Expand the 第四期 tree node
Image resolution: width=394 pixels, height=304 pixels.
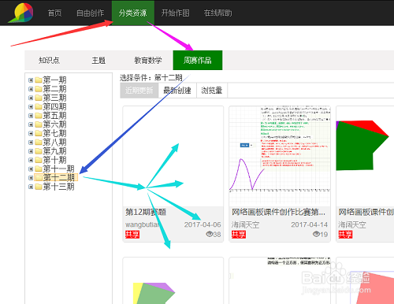[31, 107]
